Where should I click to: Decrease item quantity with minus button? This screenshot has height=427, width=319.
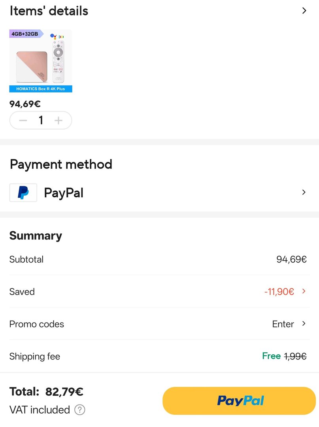click(23, 121)
